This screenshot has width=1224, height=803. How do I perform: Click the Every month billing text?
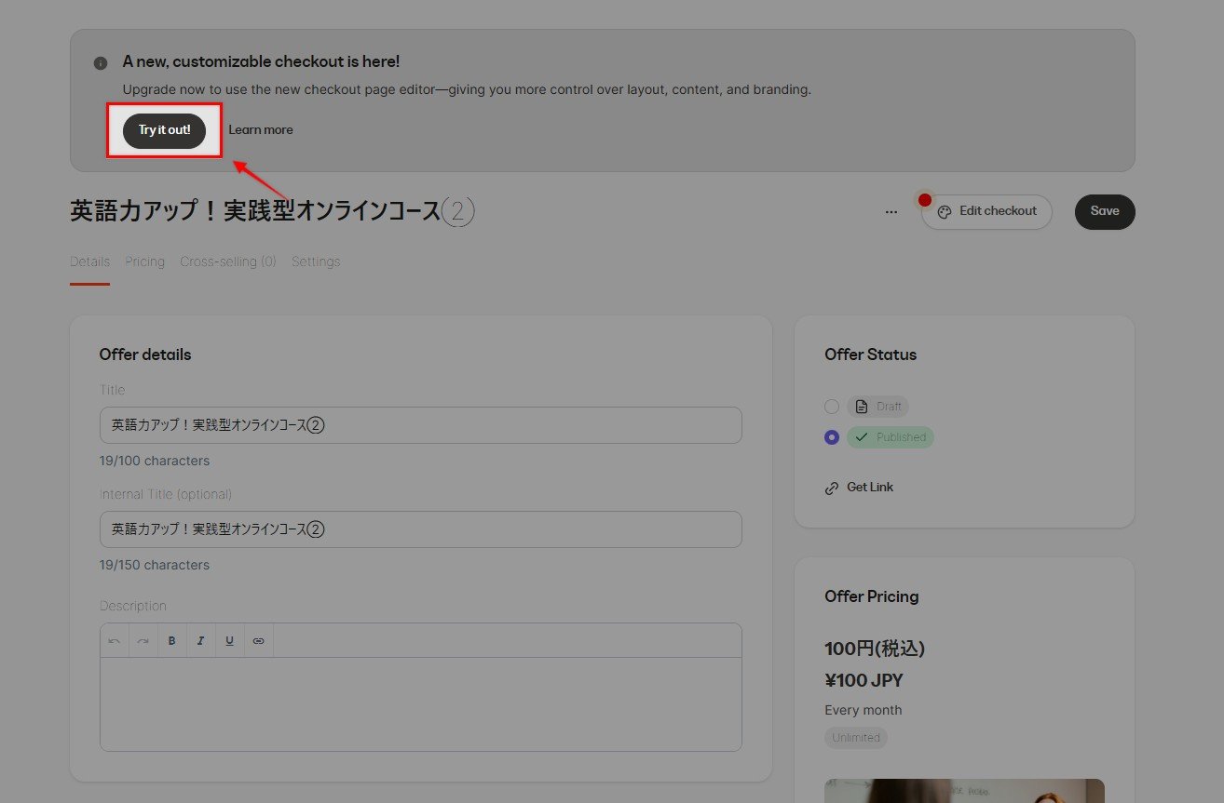click(863, 710)
